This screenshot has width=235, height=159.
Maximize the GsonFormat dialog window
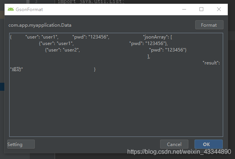click(201, 9)
